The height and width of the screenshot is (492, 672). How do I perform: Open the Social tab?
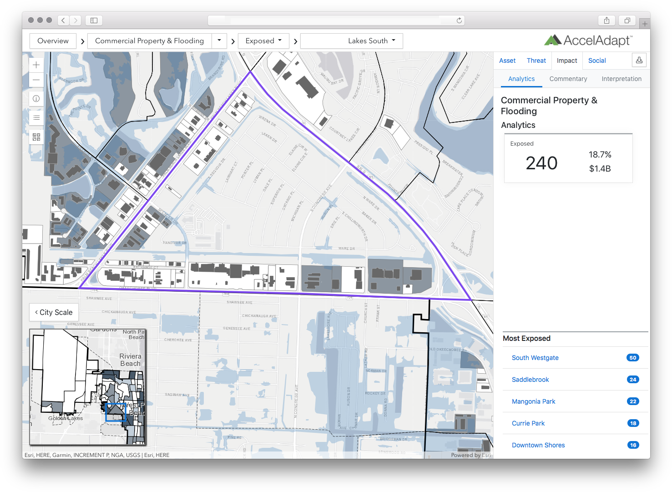pyautogui.click(x=596, y=60)
